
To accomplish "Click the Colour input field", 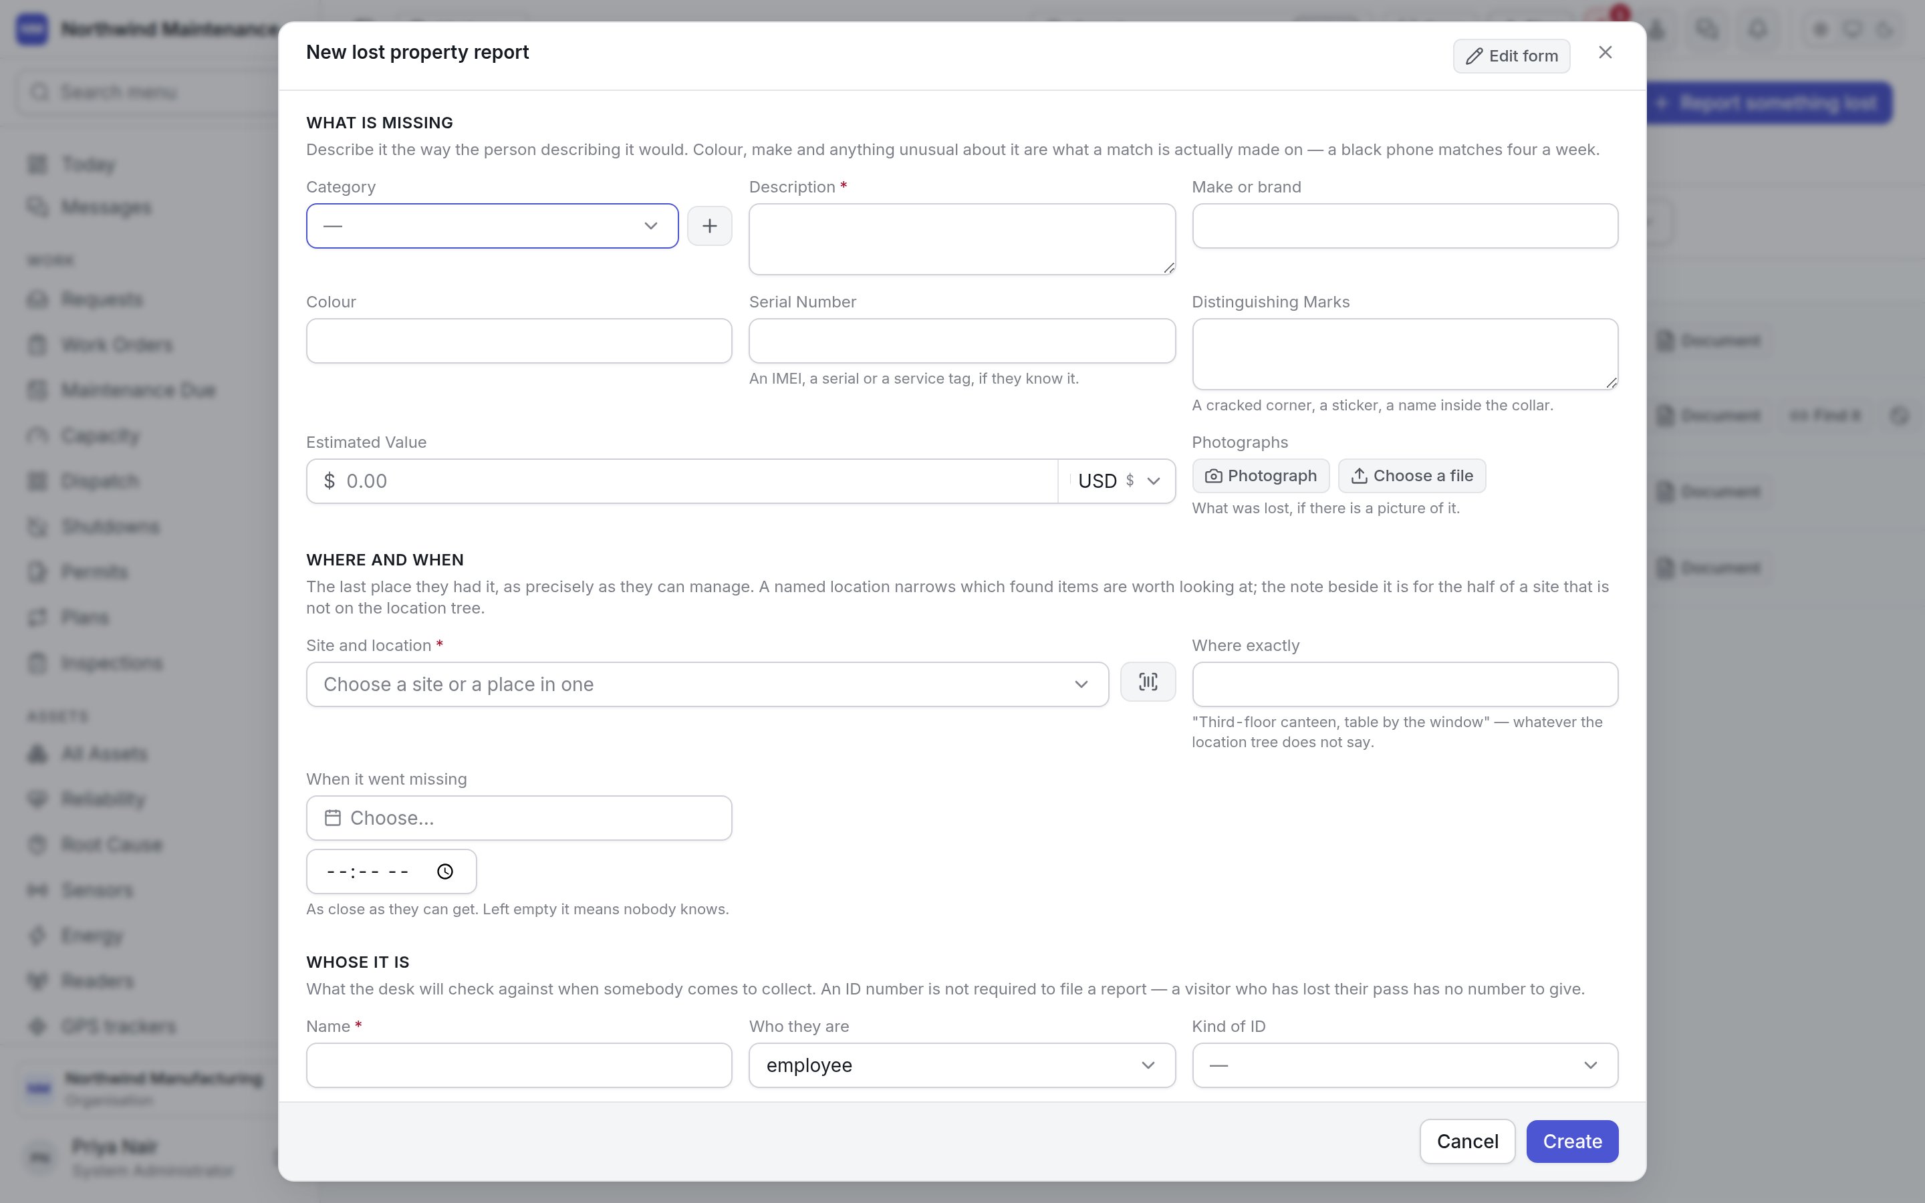I will [x=519, y=341].
